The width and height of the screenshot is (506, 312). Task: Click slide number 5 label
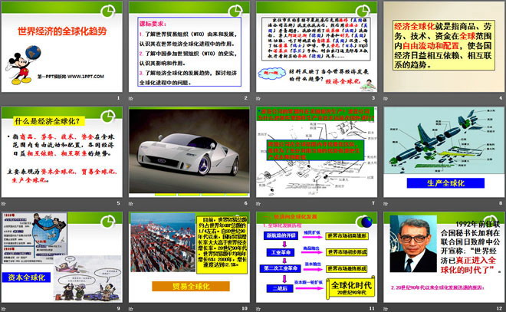click(118, 203)
